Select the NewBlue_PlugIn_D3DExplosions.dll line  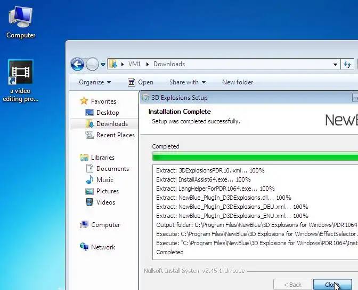pos(224,198)
